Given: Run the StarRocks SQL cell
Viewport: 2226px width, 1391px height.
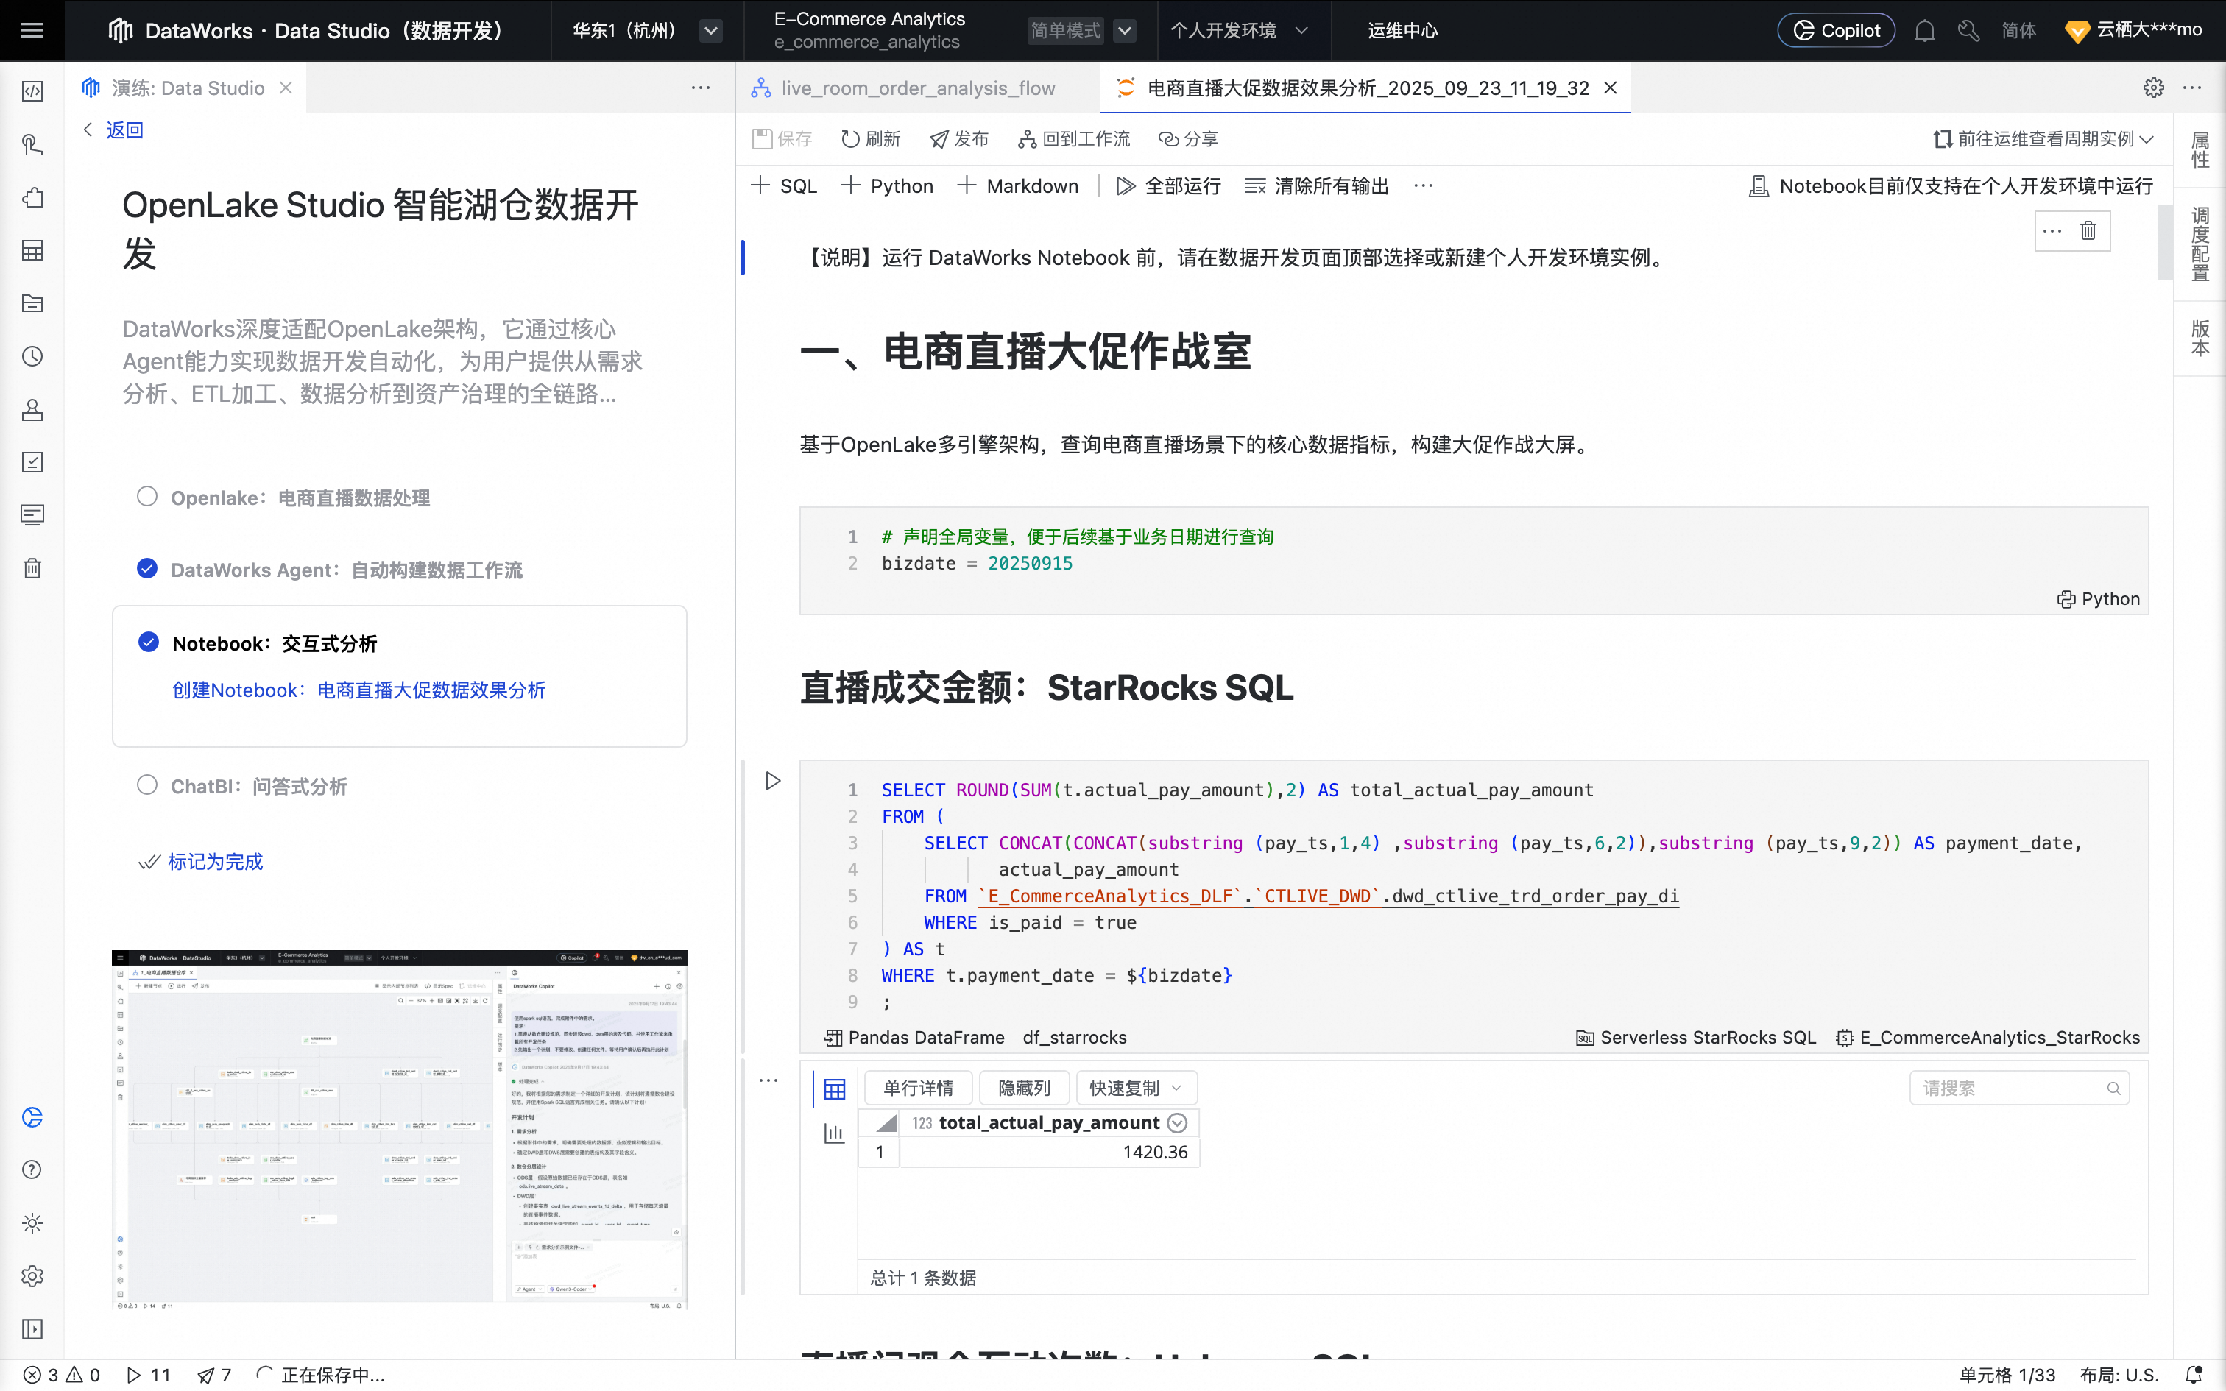Looking at the screenshot, I should 773,781.
